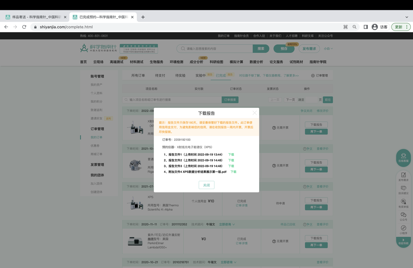
Task: Close the 下载报告 dialog via 关闭 button
Action: (206, 185)
